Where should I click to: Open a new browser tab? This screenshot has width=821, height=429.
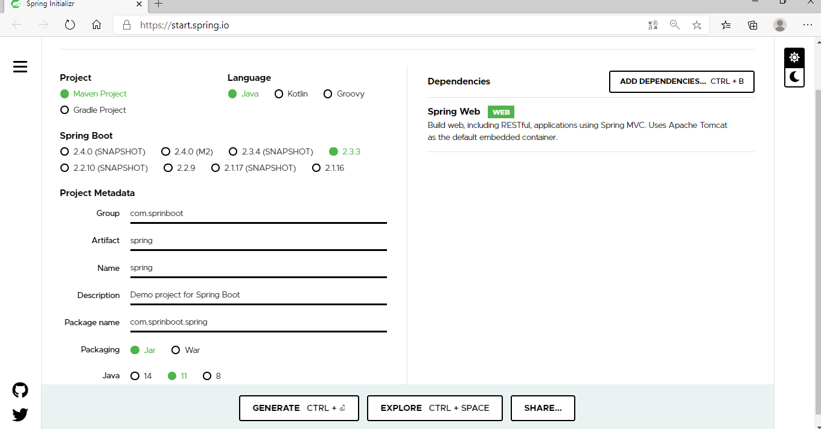tap(158, 5)
